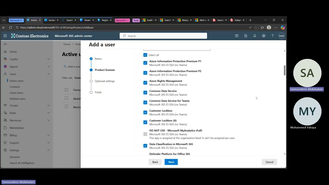Open MW account manager avatar
Image resolution: width=329 pixels, height=185 pixels.
281,36
